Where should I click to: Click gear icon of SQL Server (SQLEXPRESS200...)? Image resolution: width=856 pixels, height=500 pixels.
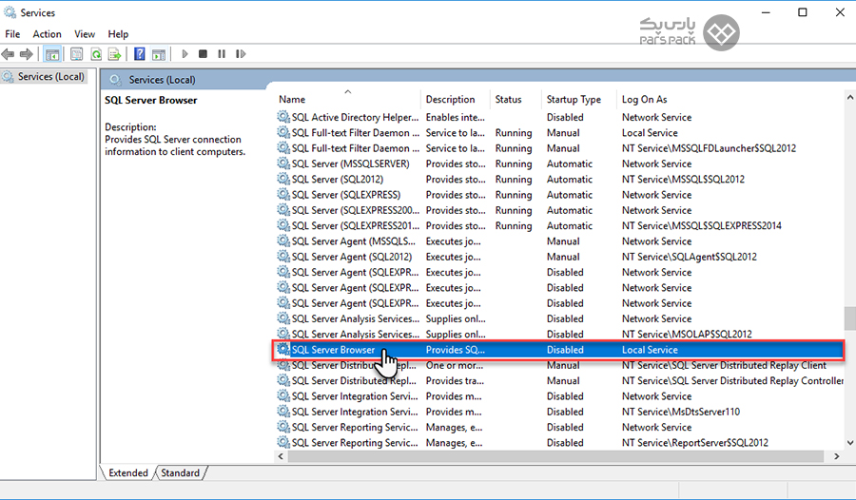pyautogui.click(x=283, y=210)
